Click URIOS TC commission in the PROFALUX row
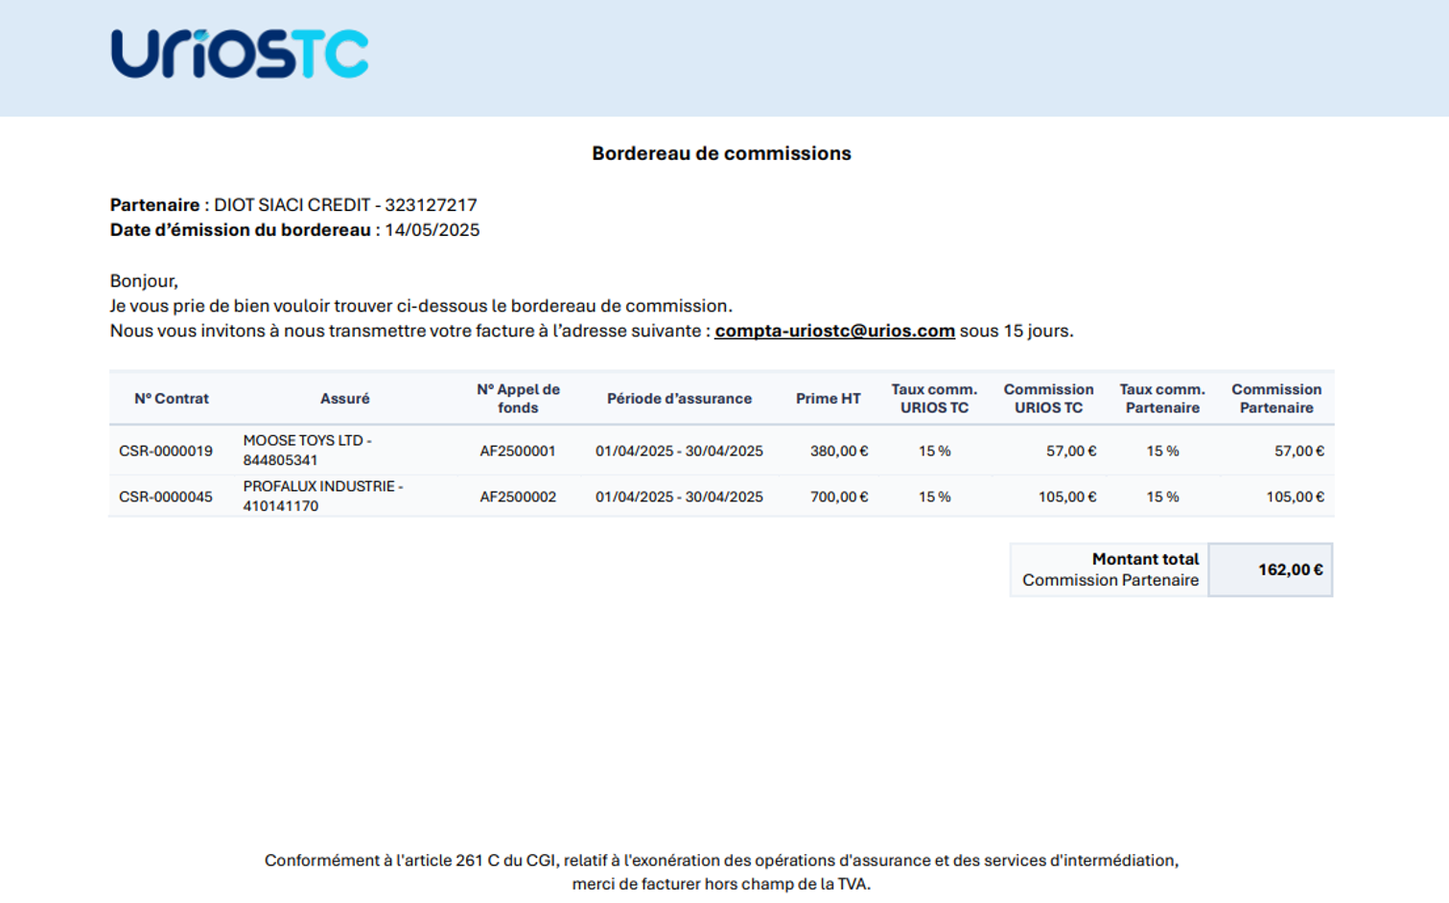Viewport: 1449px width, 903px height. coord(1067,497)
